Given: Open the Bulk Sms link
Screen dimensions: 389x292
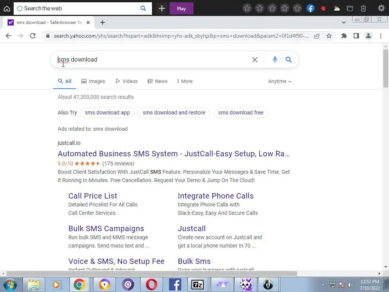Looking at the screenshot, I should coord(194,262).
